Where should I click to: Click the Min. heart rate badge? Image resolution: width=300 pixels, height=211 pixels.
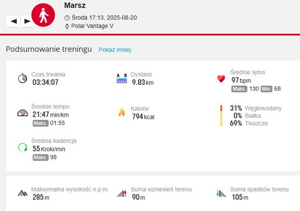(x=265, y=89)
